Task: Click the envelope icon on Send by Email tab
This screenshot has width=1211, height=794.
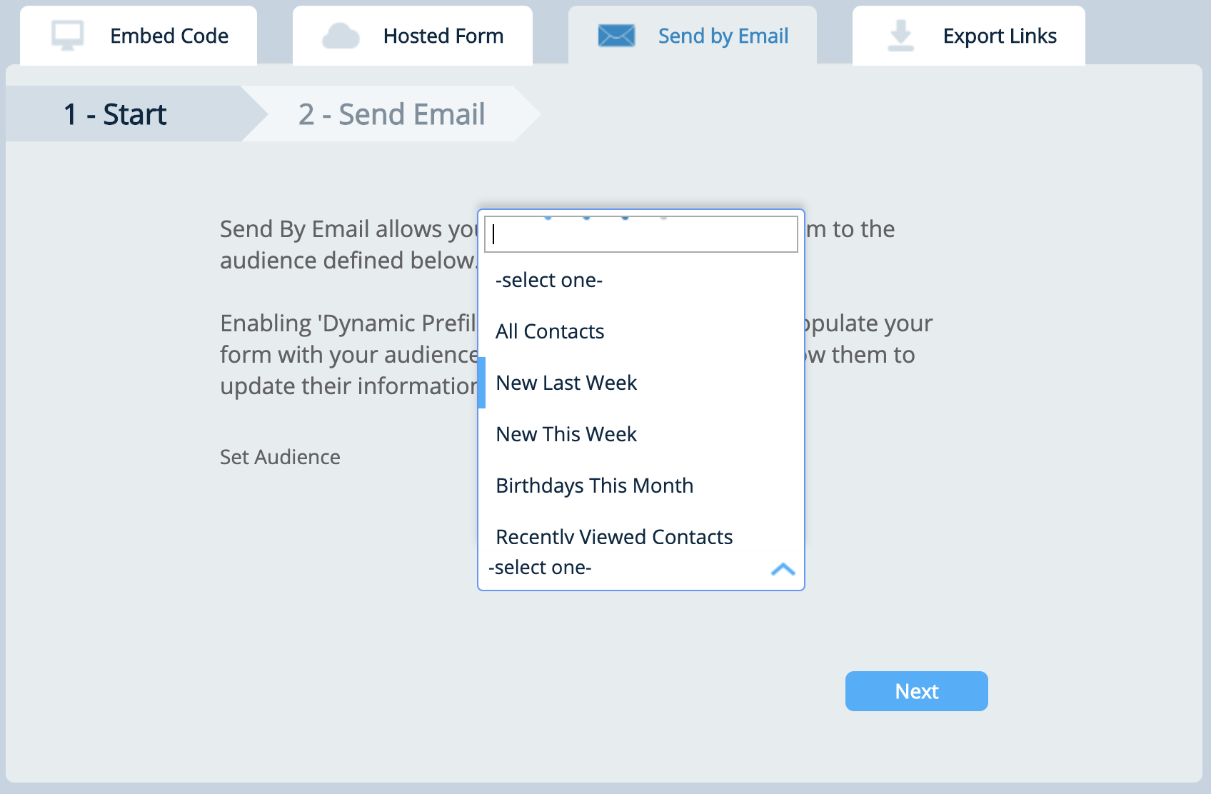Action: point(615,34)
